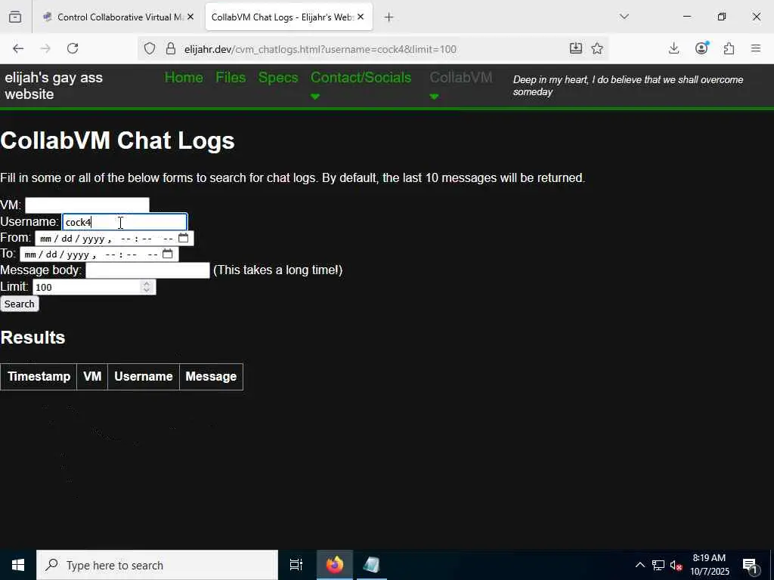
Task: Open the Contact/Socials nav menu
Action: (361, 78)
